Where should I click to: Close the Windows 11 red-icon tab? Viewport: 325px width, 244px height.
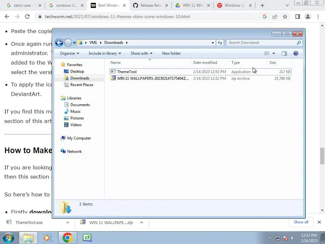[250, 6]
